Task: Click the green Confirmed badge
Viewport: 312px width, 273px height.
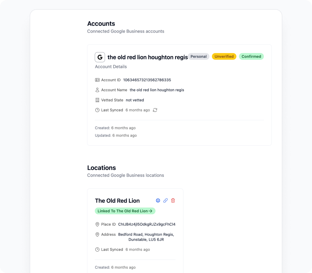Action: (251, 57)
